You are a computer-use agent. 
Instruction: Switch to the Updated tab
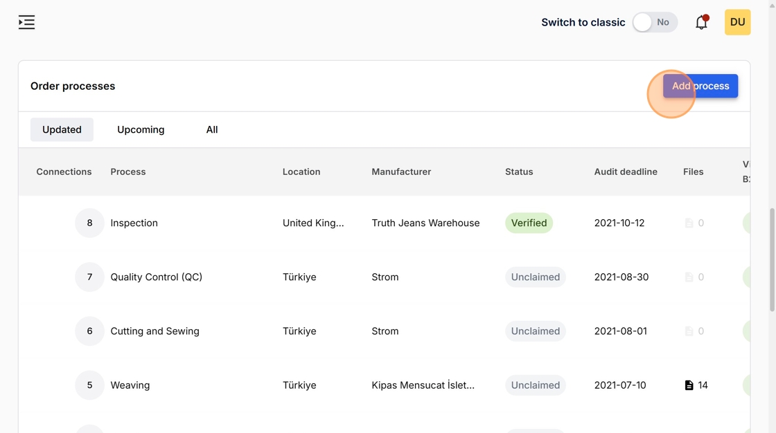(x=62, y=129)
